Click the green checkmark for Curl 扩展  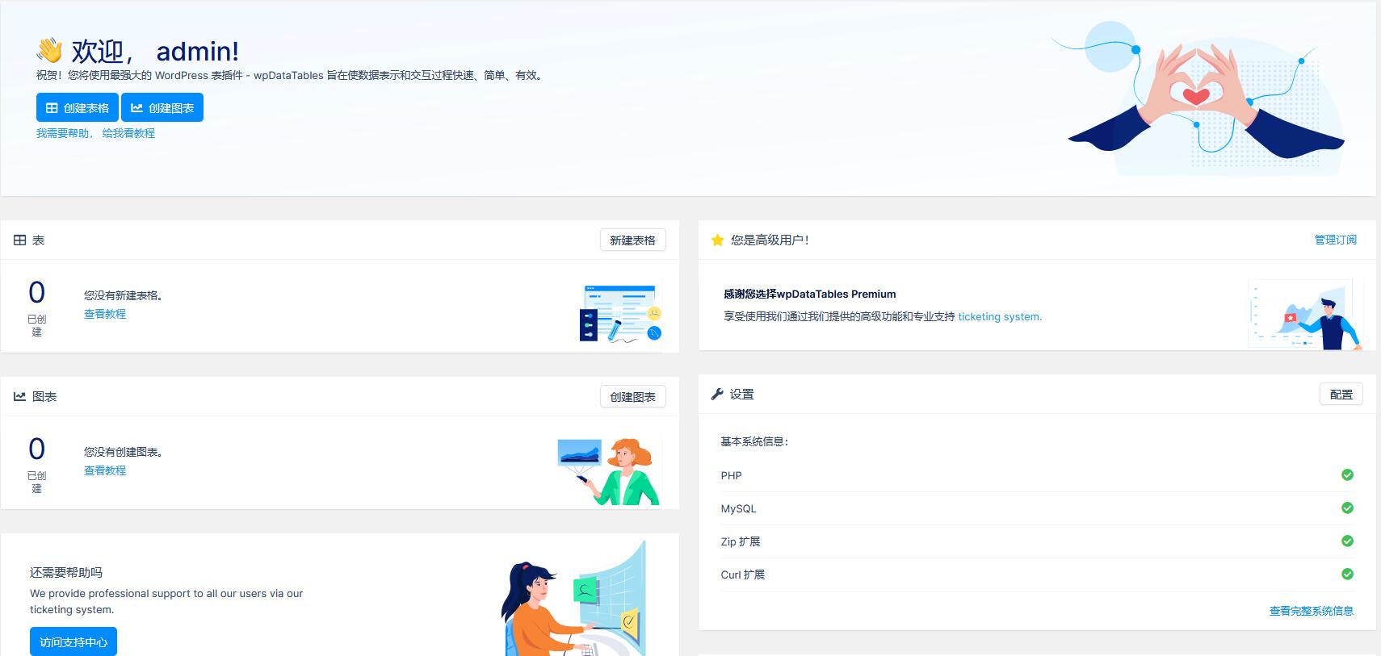tap(1347, 575)
